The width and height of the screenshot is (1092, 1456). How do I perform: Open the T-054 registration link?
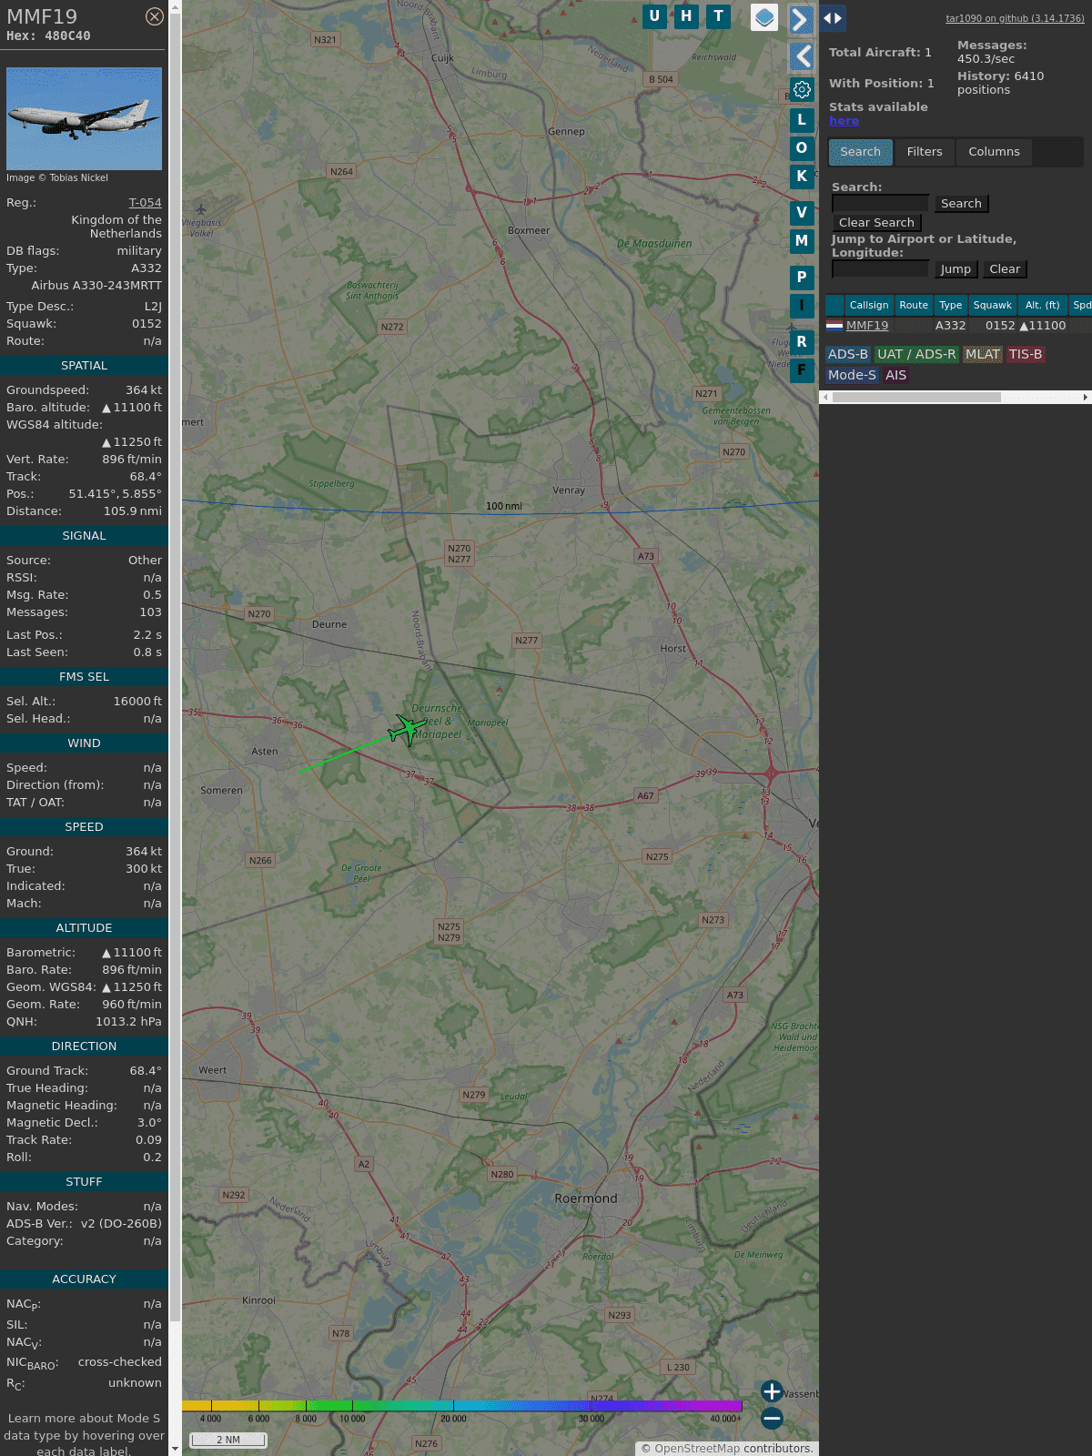(145, 203)
